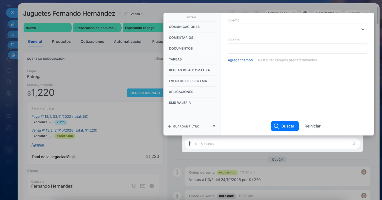Click the magnifier icon in the search field
The width and height of the screenshot is (382, 200).
353,144
